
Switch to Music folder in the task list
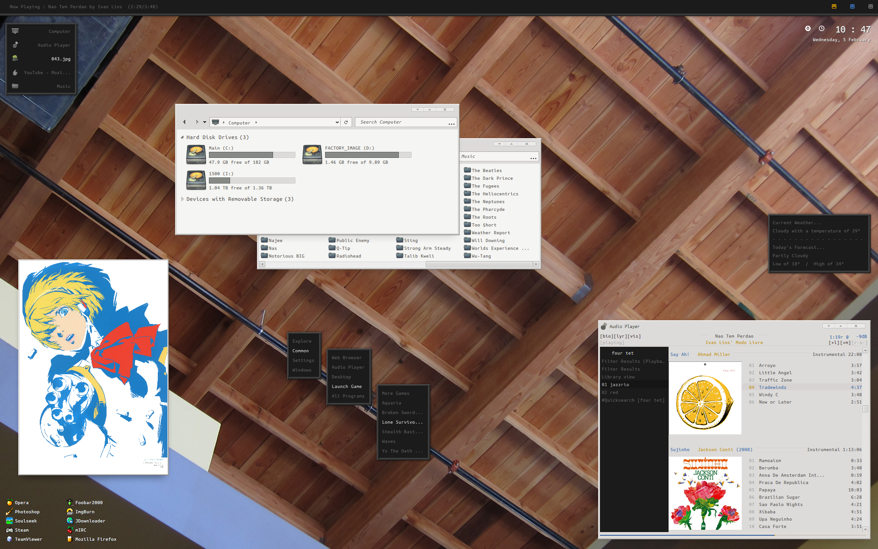pyautogui.click(x=41, y=86)
